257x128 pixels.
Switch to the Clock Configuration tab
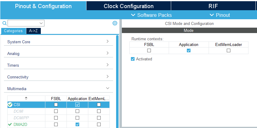(x=128, y=6)
